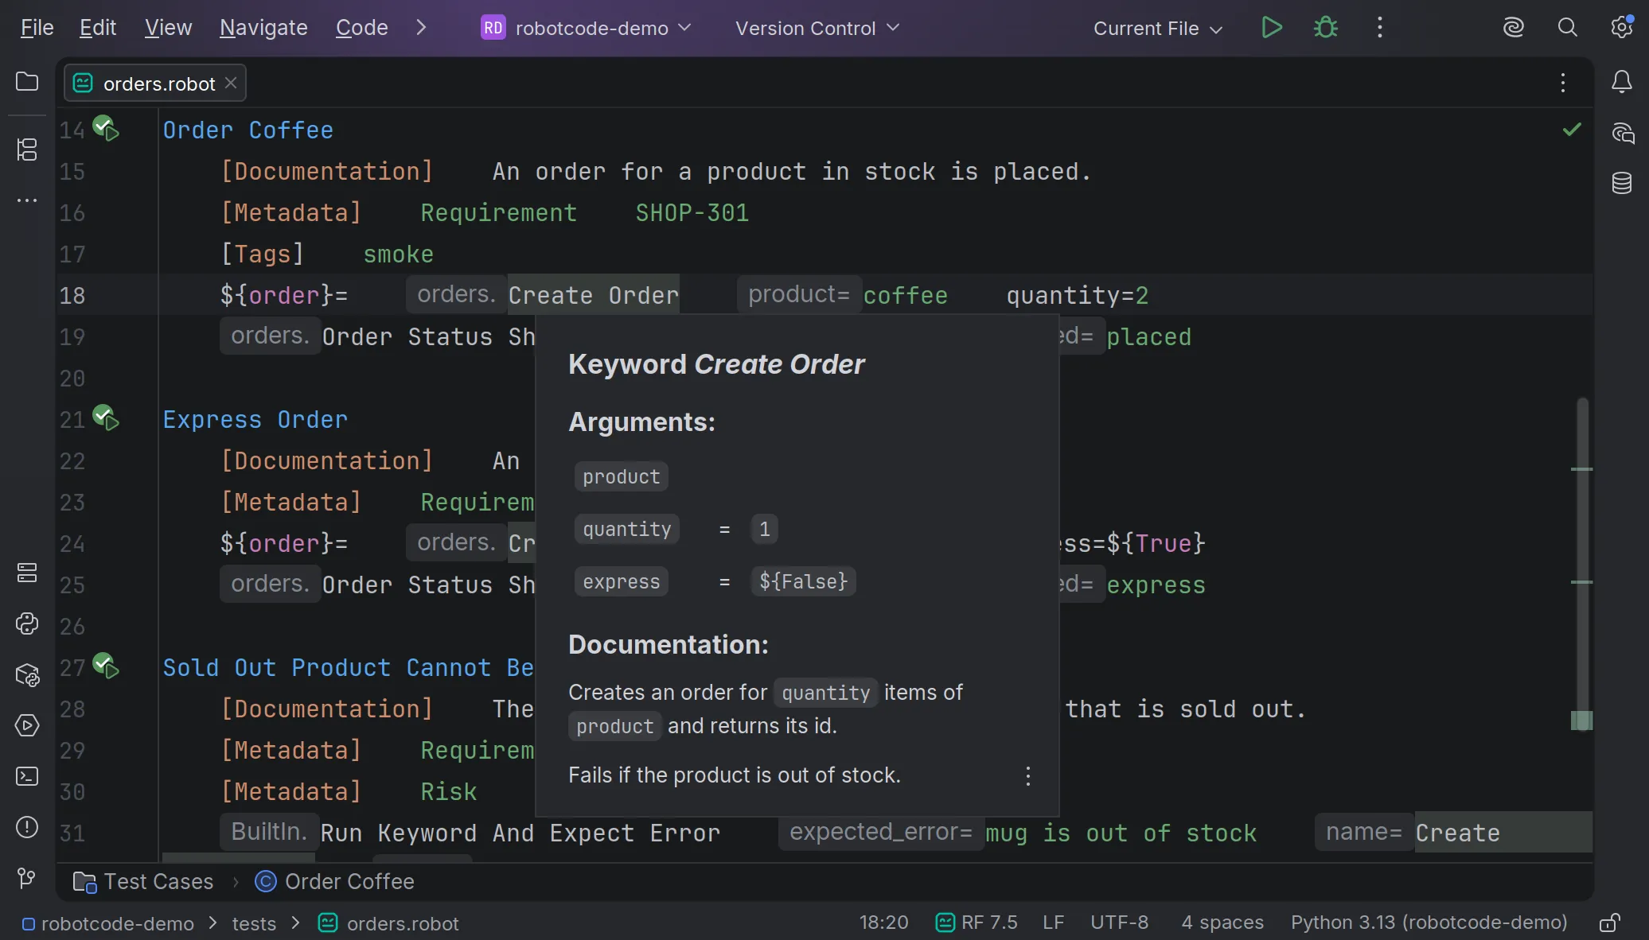
Task: Select Python 3.13 interpreter in status bar
Action: 1429,923
